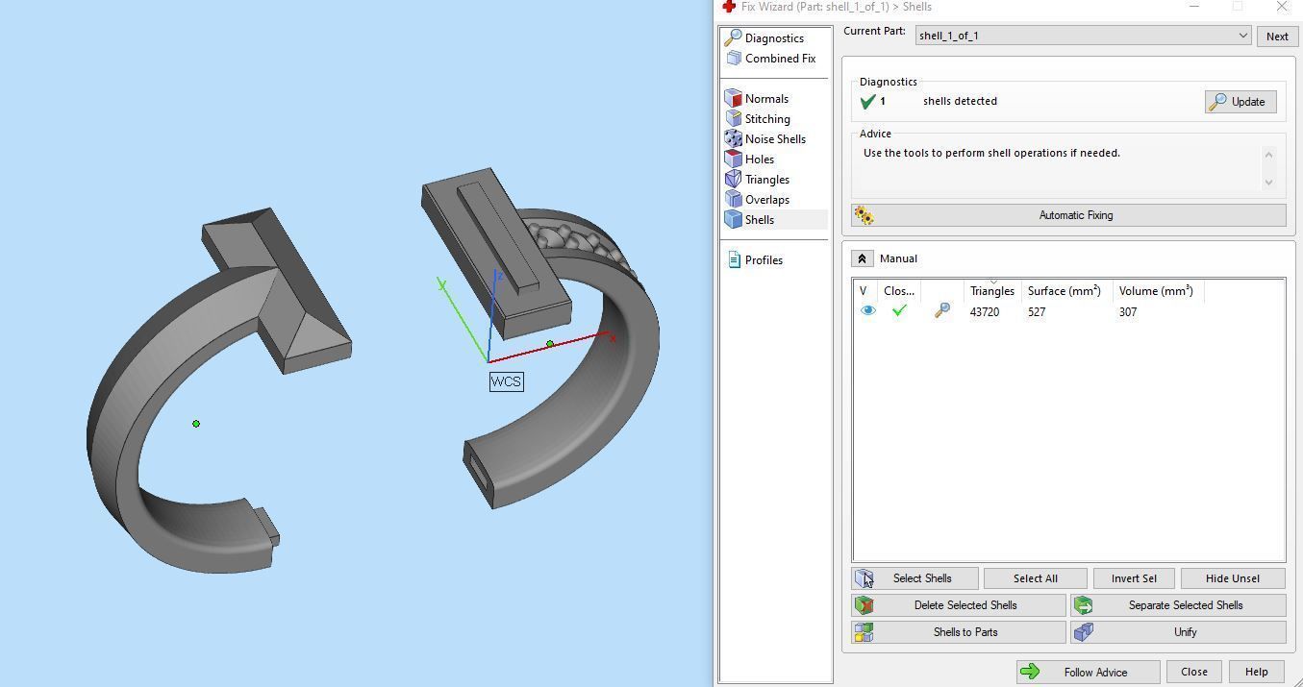Image resolution: width=1303 pixels, height=687 pixels.
Task: Collapse the Manual section
Action: pyautogui.click(x=862, y=258)
